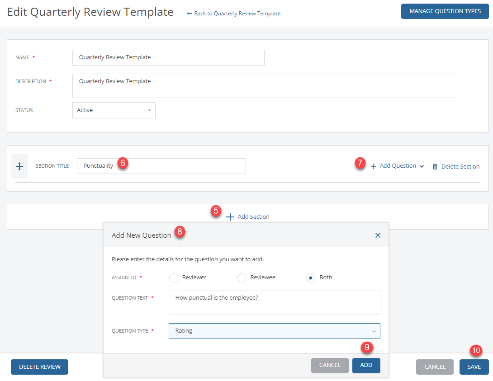This screenshot has height=381, width=493.
Task: Select the Reviewer radio button
Action: coord(173,278)
